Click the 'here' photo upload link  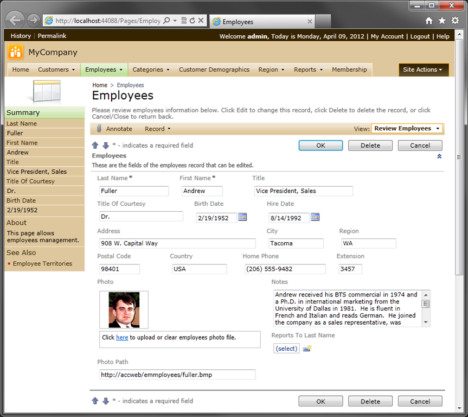tap(122, 337)
